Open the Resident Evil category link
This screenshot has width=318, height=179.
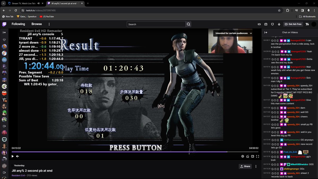(x=18, y=175)
